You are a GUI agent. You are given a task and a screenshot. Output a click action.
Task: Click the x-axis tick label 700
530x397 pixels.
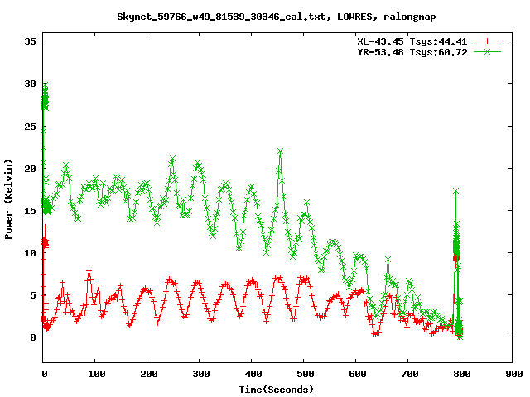[410, 374]
